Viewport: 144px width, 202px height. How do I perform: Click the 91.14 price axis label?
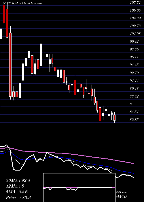[x=134, y=81]
